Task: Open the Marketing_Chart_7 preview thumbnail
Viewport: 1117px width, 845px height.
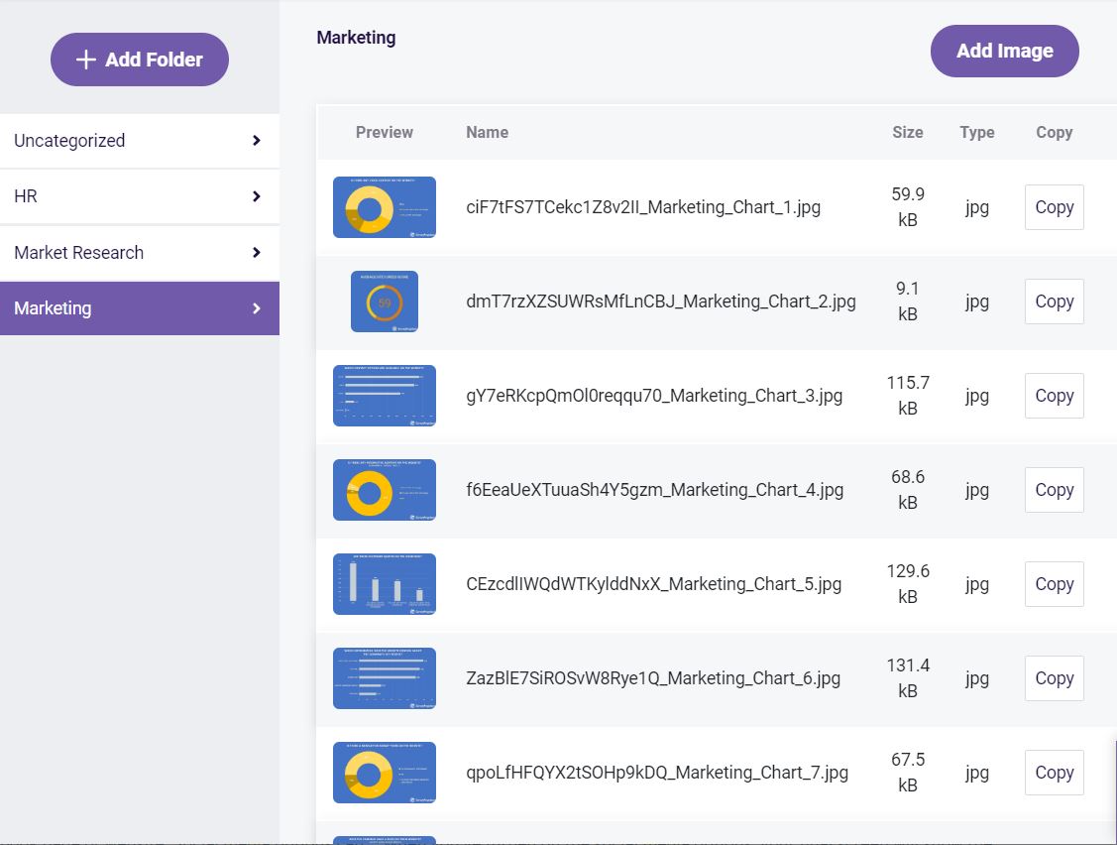Action: (x=385, y=773)
